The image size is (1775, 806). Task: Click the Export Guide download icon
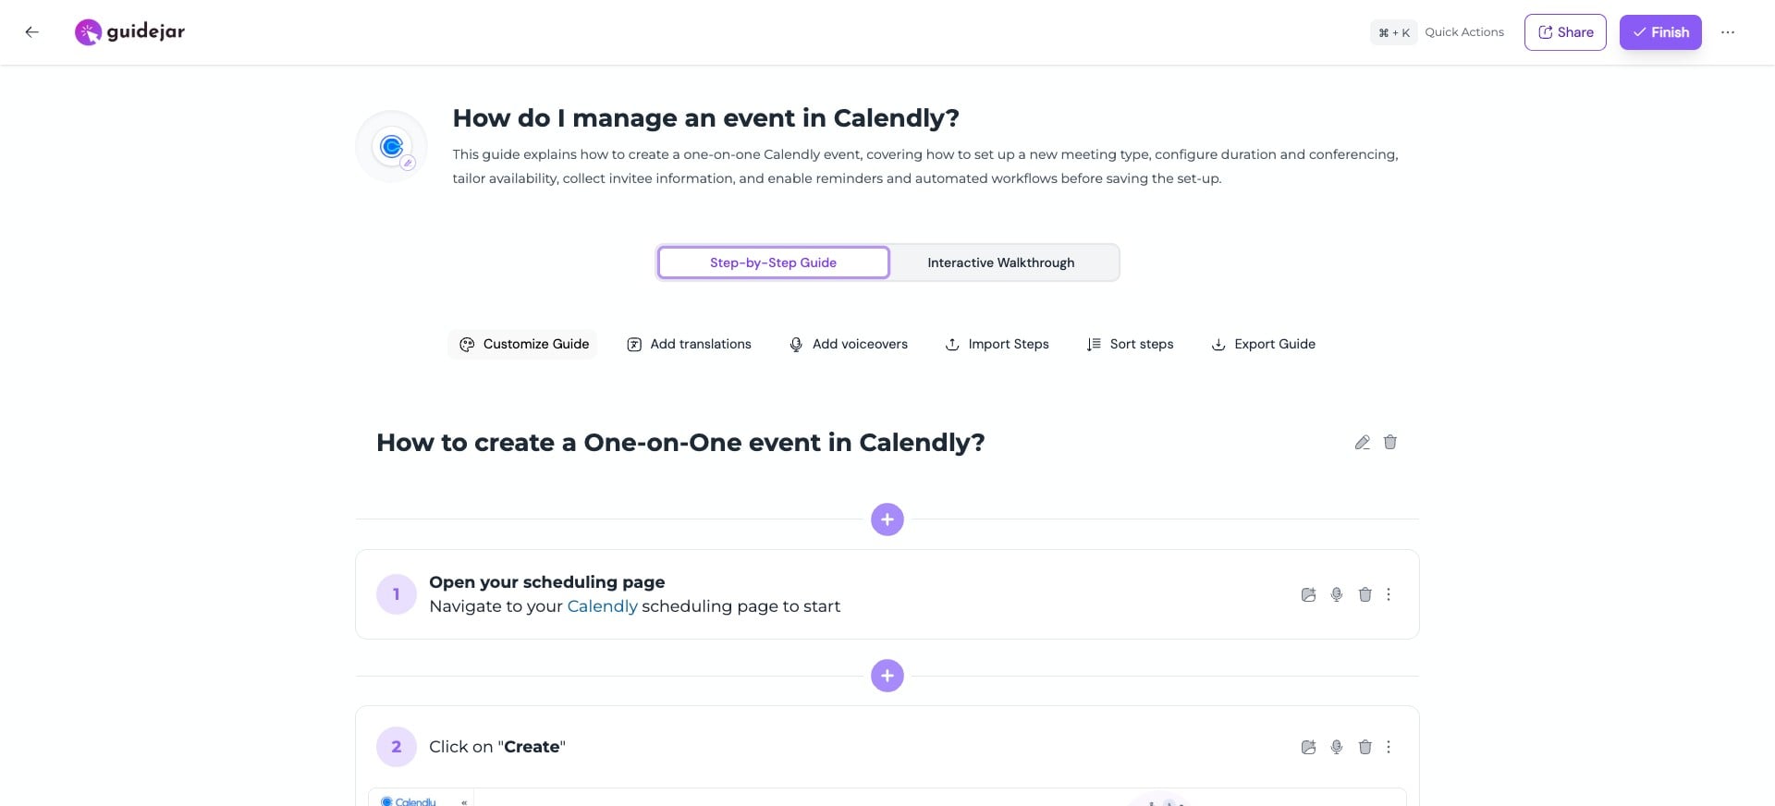click(1218, 344)
